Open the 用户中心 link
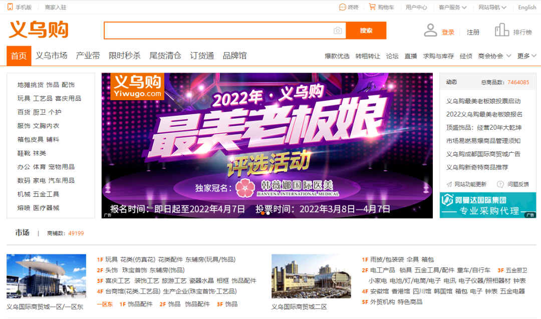Image resolution: width=541 pixels, height=319 pixels. pos(416,7)
